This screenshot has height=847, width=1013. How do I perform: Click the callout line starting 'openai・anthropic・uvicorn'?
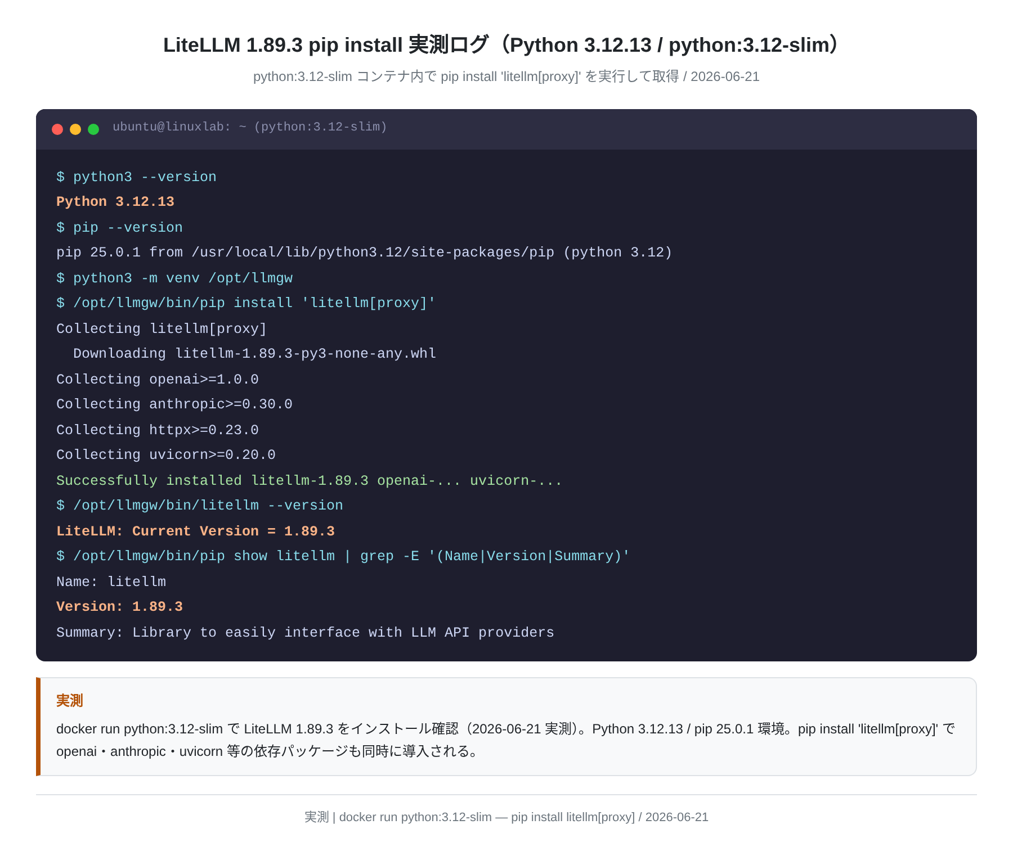267,751
